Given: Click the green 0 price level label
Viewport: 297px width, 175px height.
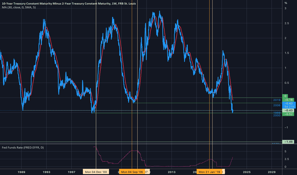Looking at the screenshot, I should pyautogui.click(x=285, y=96).
